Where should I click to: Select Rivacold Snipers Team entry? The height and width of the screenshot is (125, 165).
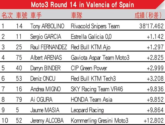click(95, 26)
